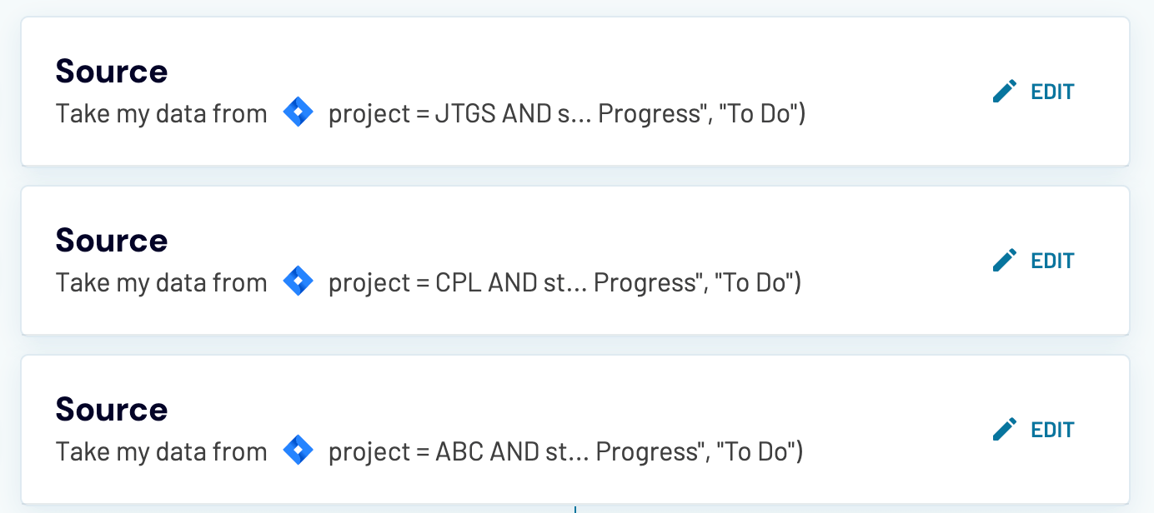This screenshot has width=1154, height=513.
Task: Select the "project = CPL AND st..." query text
Action: (564, 282)
